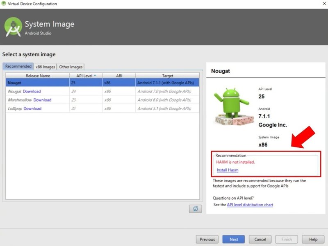Download Marshmallow system image
Screen dimensions: 328x246
pos(42,100)
